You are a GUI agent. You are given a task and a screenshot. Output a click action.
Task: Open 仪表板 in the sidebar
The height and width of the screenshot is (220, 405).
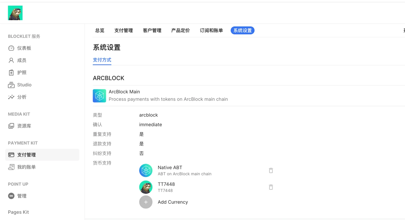(x=24, y=48)
